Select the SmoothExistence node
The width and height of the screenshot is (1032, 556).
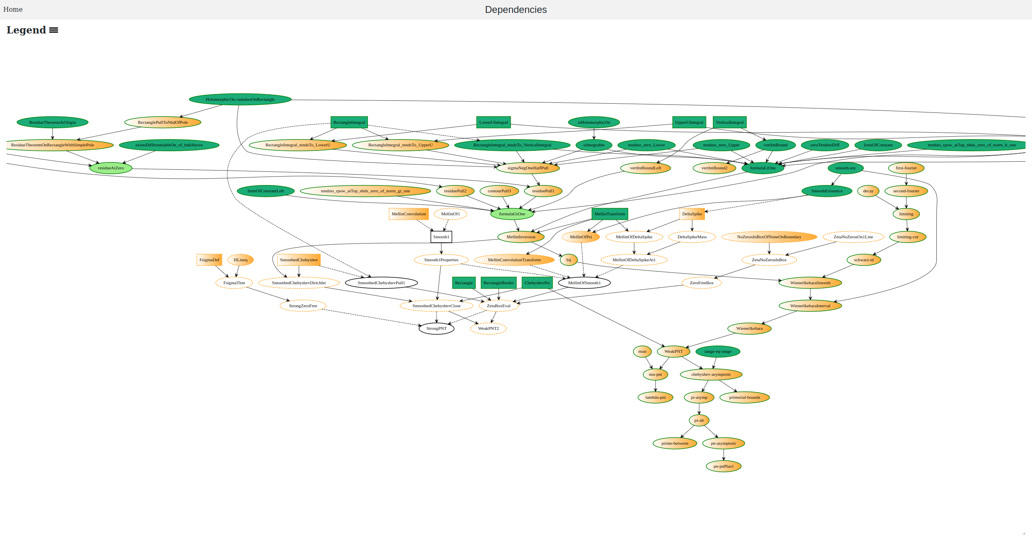(x=827, y=191)
